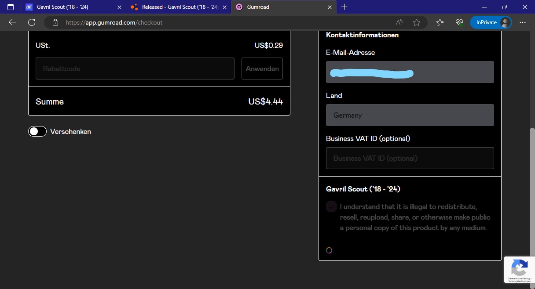This screenshot has width=535, height=289.
Task: Select the Gumroad tab
Action: click(x=284, y=7)
